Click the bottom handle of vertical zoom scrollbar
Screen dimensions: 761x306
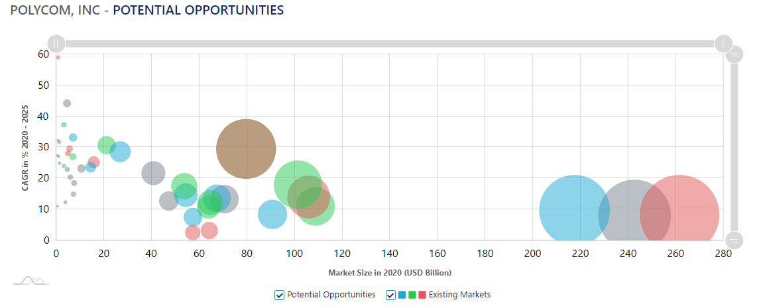734,240
